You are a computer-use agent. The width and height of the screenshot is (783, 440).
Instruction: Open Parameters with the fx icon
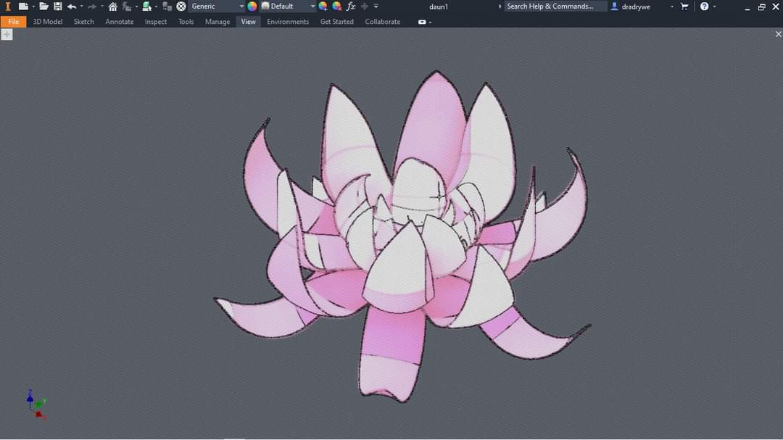coord(351,7)
